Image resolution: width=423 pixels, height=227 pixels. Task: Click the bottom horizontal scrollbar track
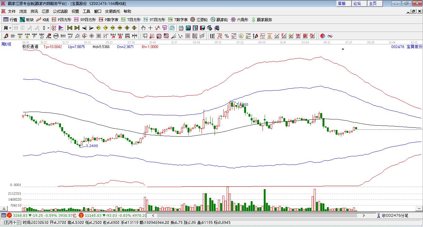coord(255,215)
